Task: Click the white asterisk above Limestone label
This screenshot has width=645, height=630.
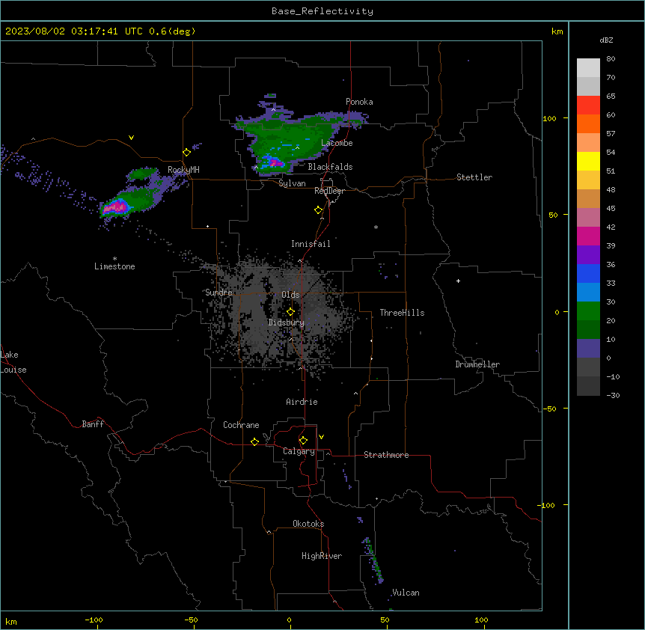Action: pyautogui.click(x=114, y=259)
